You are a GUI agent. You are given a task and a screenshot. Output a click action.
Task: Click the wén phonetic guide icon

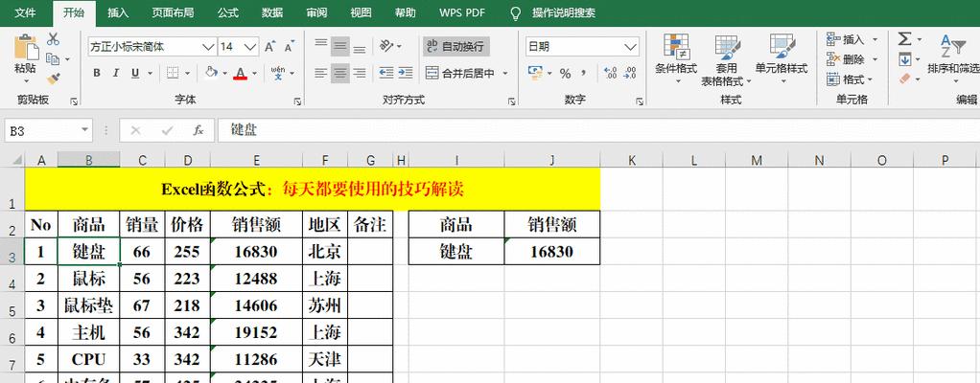pos(278,73)
